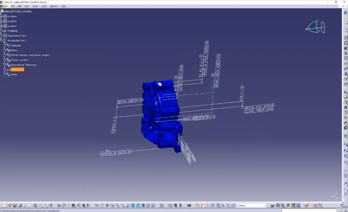
Task: Click the Print icon
Action: coord(20,205)
